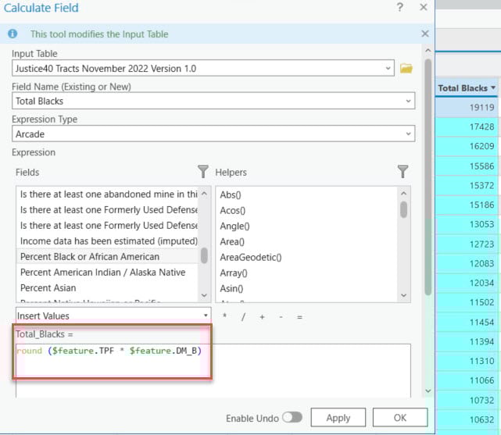
Task: Select the Abs() helper function
Action: click(306, 194)
